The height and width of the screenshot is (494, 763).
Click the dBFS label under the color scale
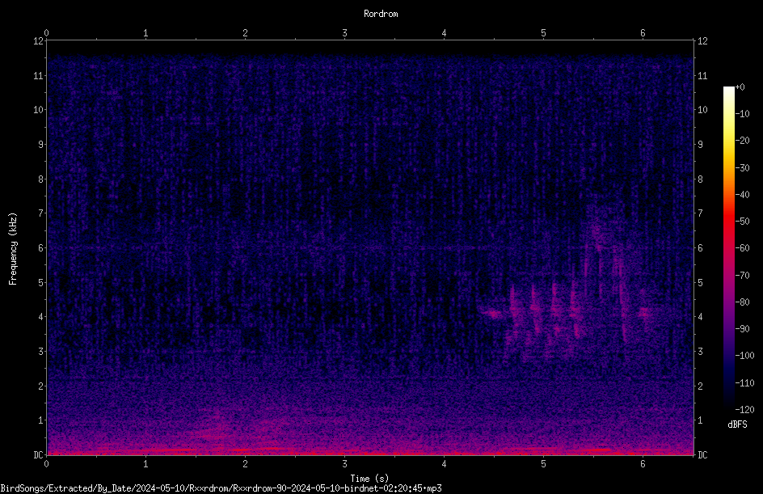pos(737,424)
